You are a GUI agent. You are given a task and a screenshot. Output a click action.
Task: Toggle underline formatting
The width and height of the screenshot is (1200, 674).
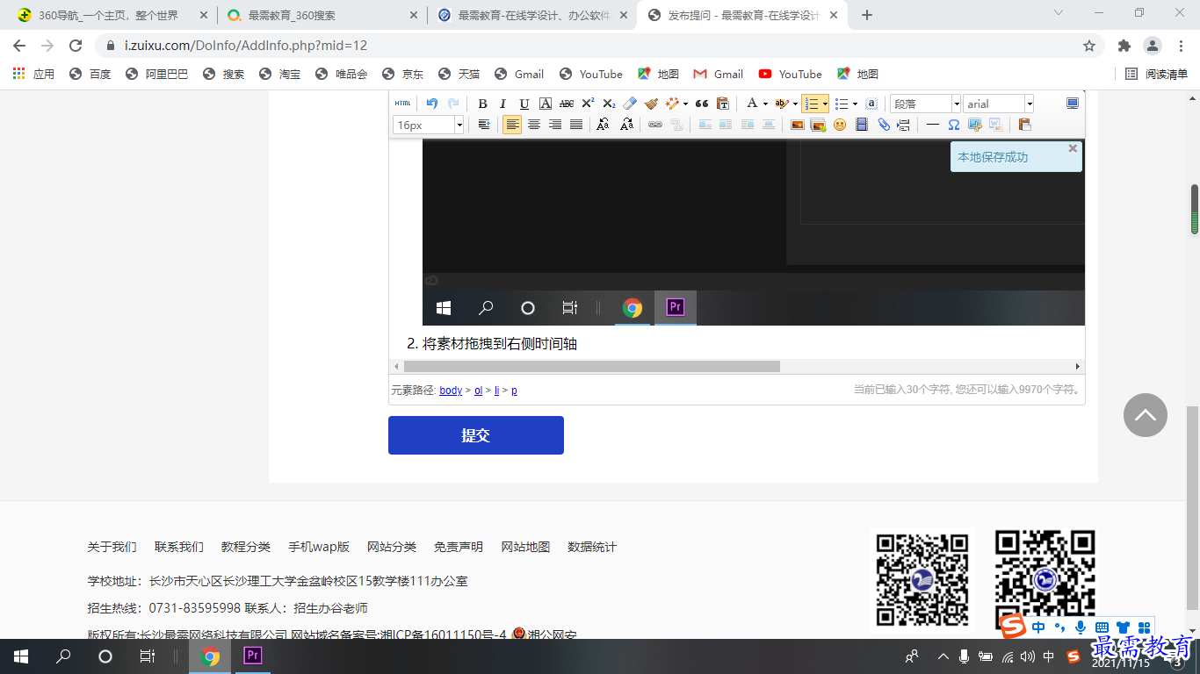point(524,104)
